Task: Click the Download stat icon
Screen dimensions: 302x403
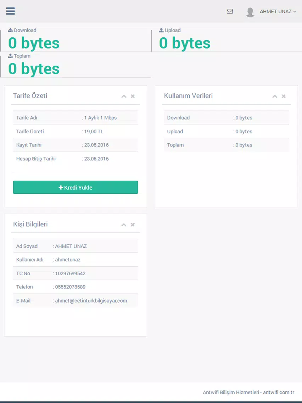Action: [10, 30]
